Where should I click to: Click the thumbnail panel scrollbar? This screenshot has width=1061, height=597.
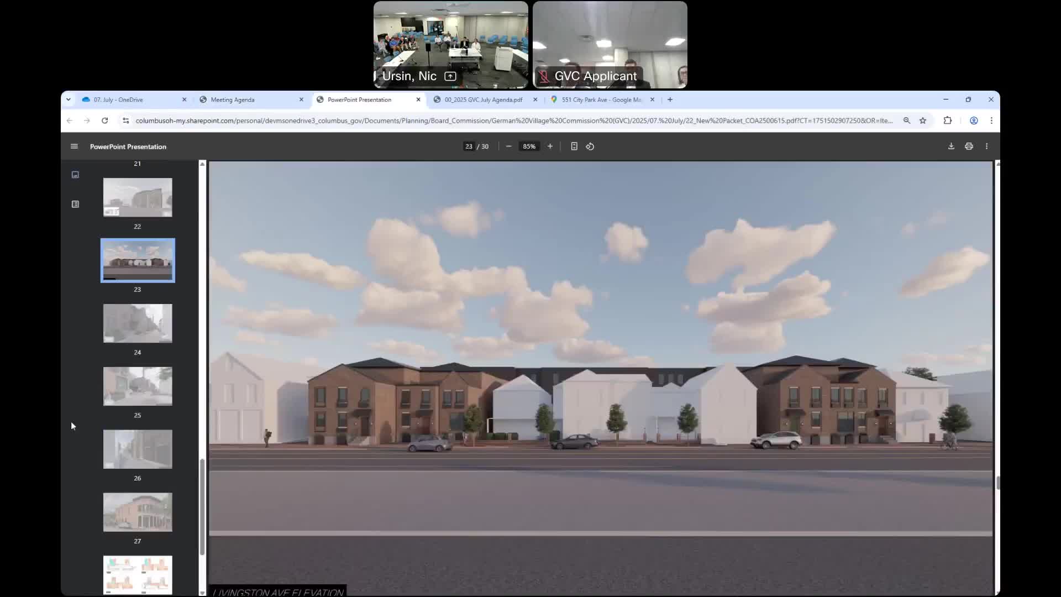pos(202,506)
